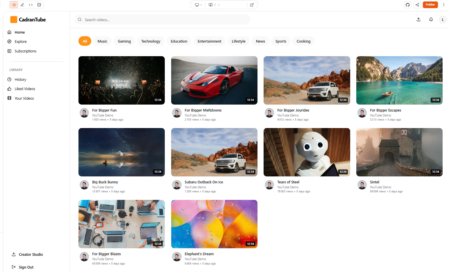Open the For Bigger Blazes desk thumbnail
This screenshot has width=449, height=272.
pyautogui.click(x=121, y=224)
